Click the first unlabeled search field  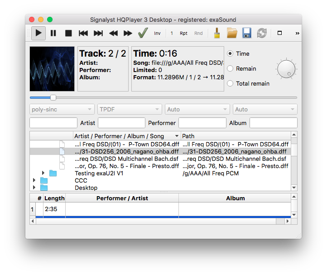tap(53, 123)
